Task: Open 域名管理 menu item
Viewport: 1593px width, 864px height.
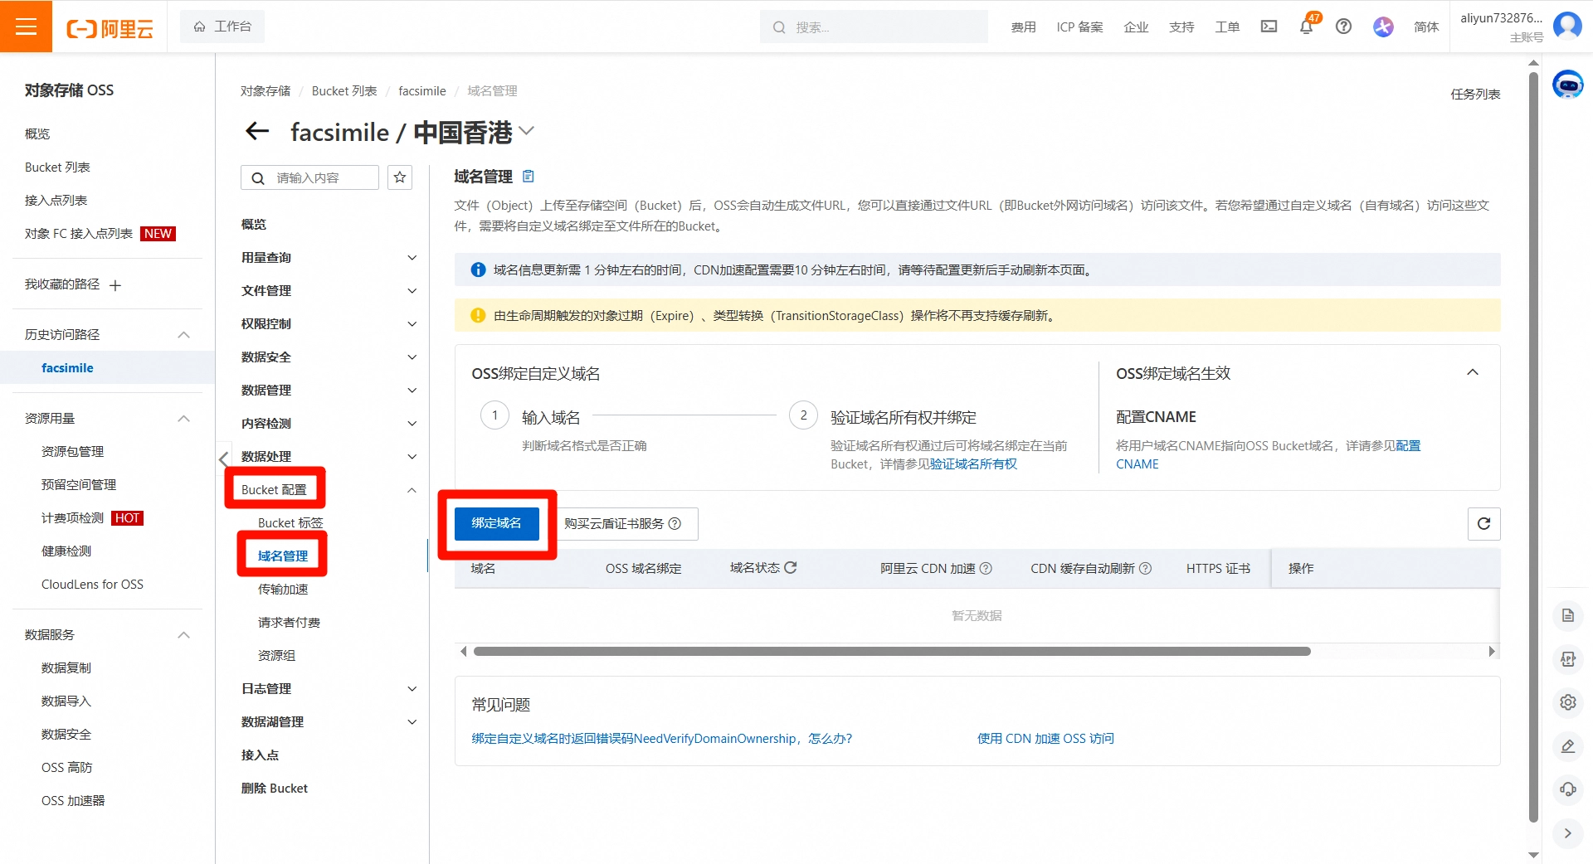Action: click(x=283, y=556)
